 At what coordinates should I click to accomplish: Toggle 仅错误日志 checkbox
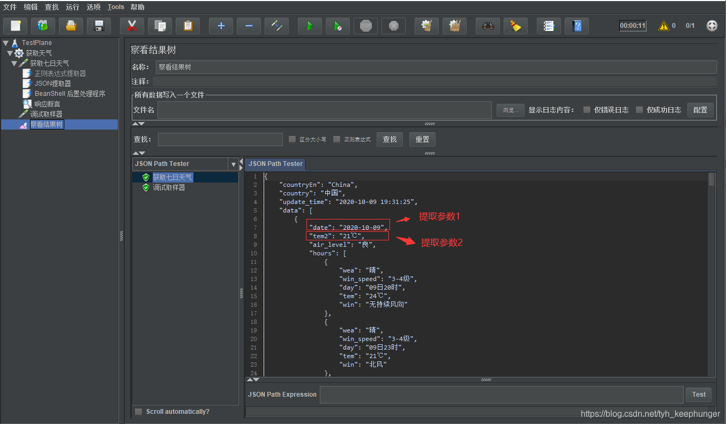587,110
